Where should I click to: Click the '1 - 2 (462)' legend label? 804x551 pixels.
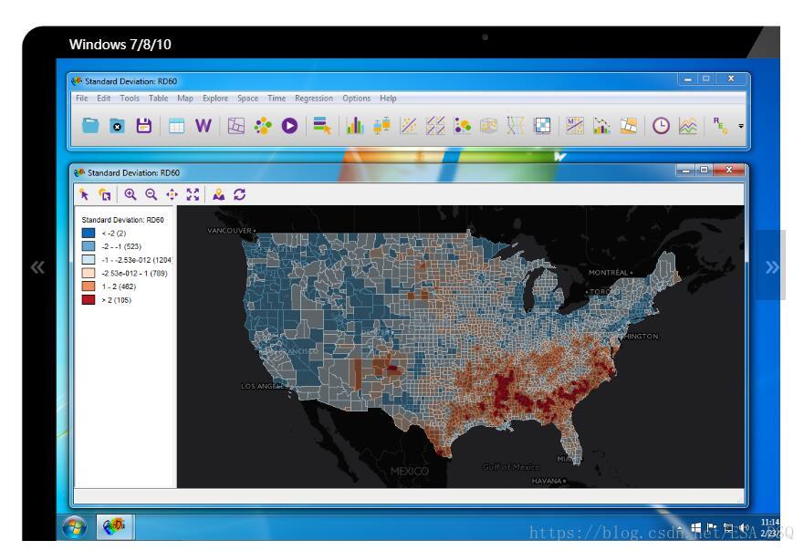pos(119,286)
